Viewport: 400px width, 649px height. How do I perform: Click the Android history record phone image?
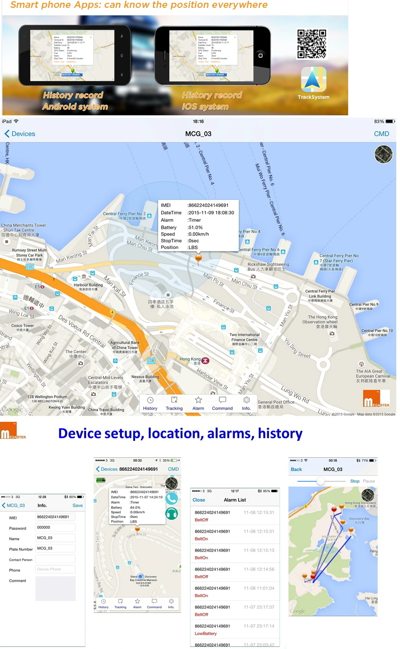(x=74, y=55)
